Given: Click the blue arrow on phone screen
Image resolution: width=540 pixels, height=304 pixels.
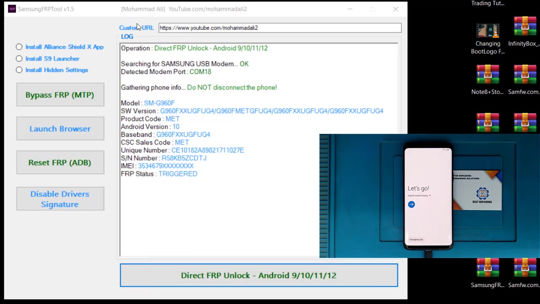Looking at the screenshot, I should point(411,204).
